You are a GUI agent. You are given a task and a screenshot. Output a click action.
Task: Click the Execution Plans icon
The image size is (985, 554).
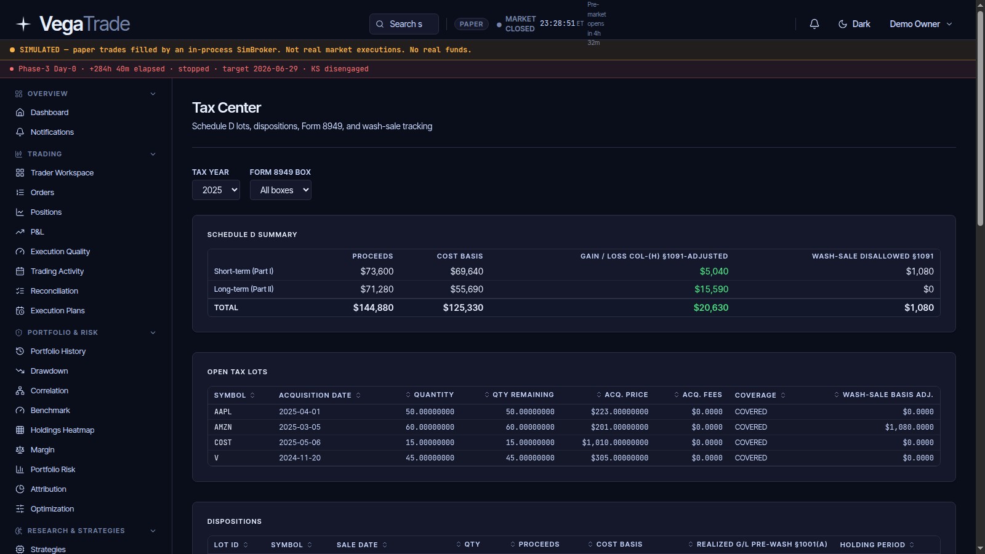coord(20,311)
